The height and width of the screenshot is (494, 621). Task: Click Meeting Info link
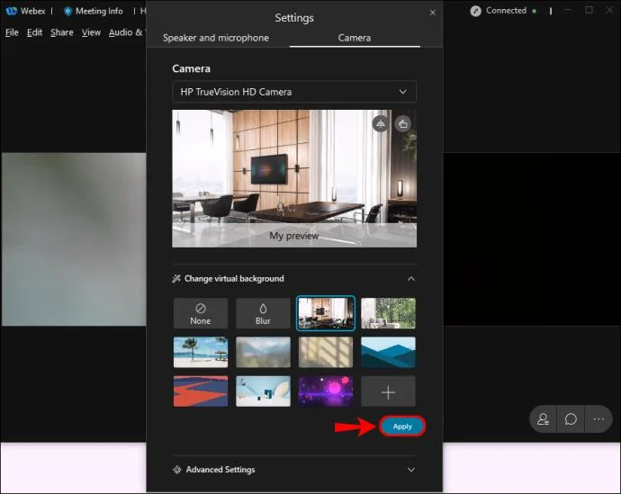pos(99,11)
